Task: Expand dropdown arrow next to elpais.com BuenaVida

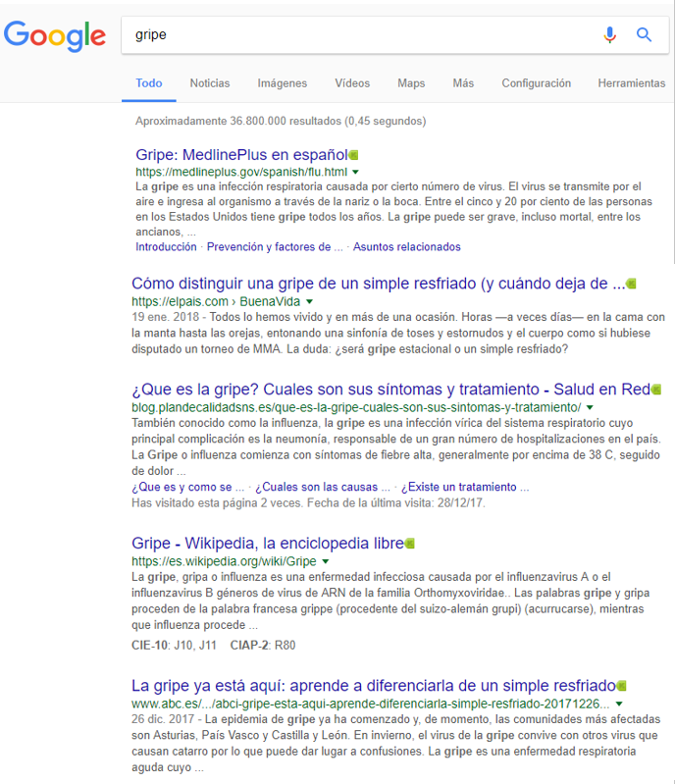Action: (x=310, y=301)
